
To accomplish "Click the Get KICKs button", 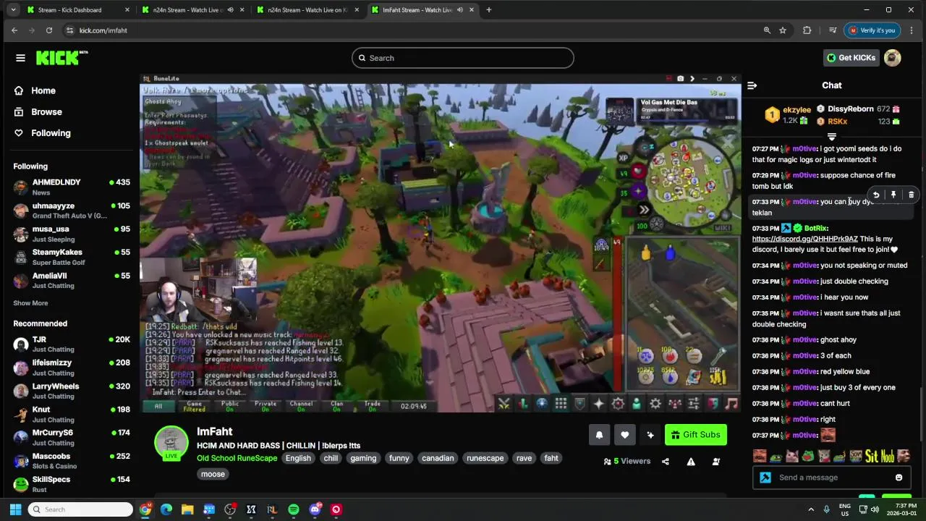I will click(x=851, y=58).
